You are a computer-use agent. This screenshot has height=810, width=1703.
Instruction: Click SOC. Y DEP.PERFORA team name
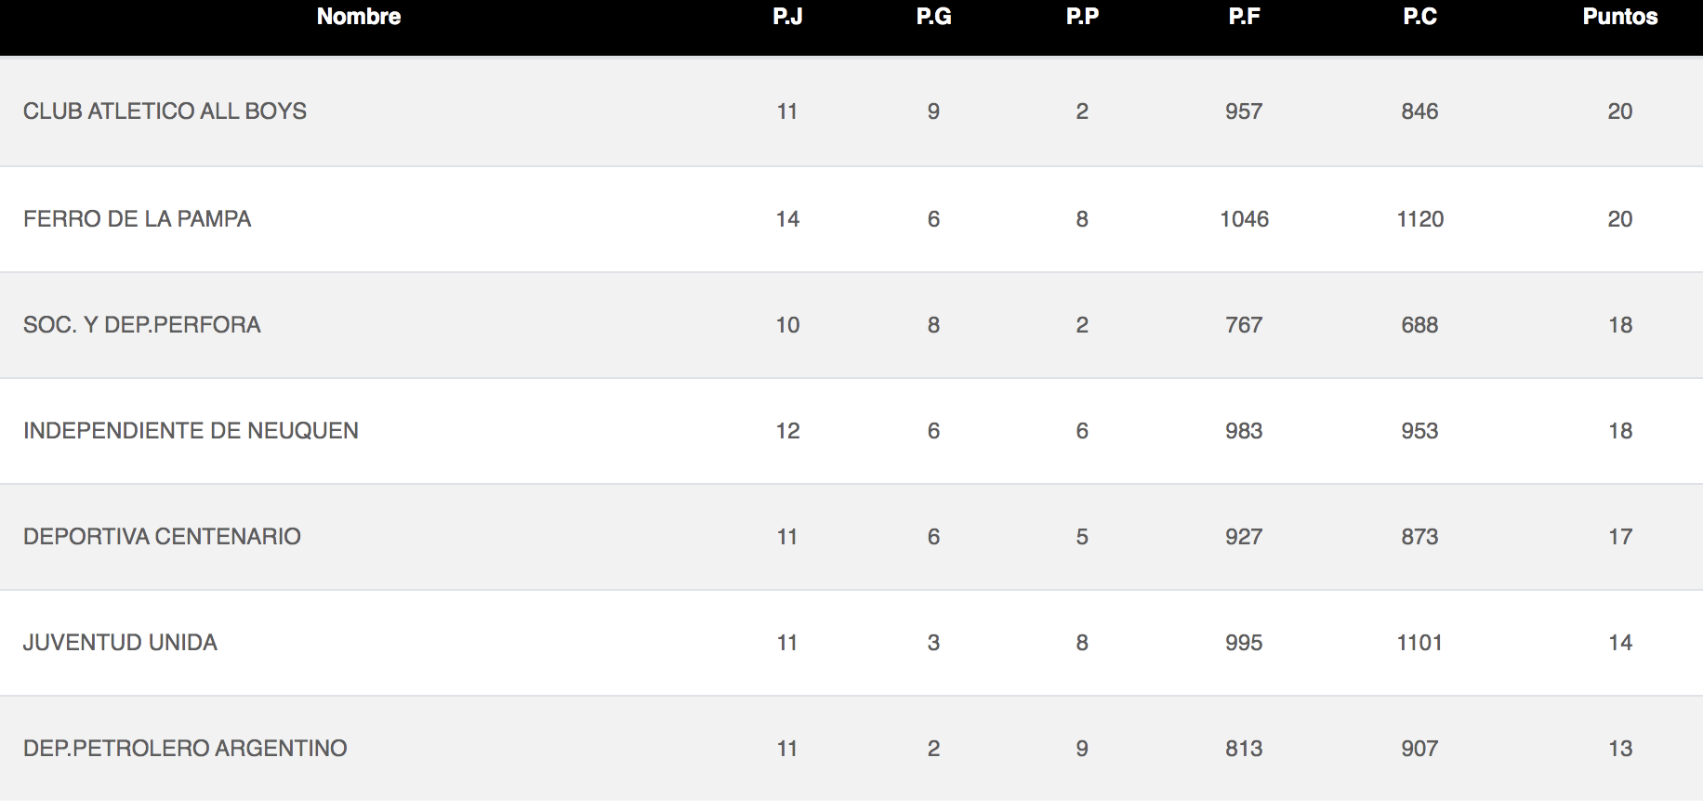142,325
